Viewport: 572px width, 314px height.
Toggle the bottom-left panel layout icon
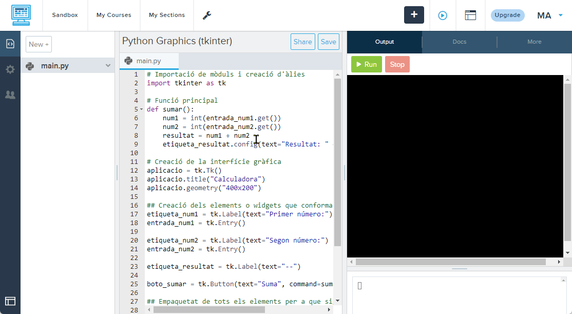pyautogui.click(x=10, y=301)
